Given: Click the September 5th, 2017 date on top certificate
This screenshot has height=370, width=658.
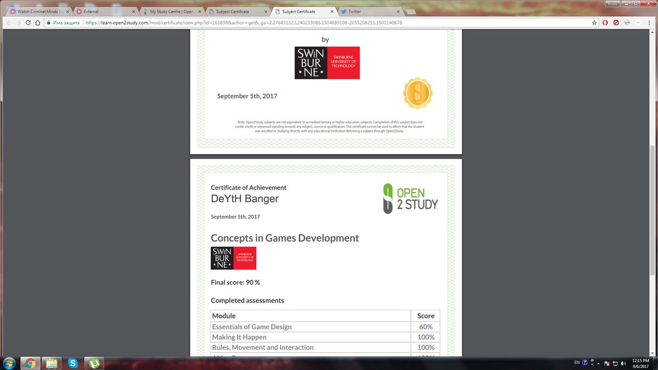Looking at the screenshot, I should click(247, 96).
